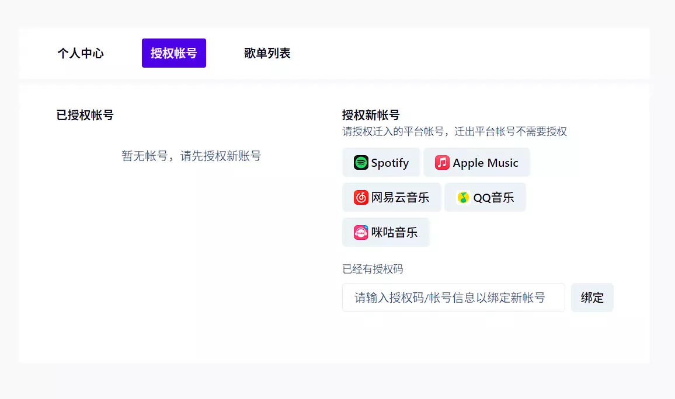Screen dimensions: 675x399
Task: Open the 个人中心 tab
Action: point(81,54)
